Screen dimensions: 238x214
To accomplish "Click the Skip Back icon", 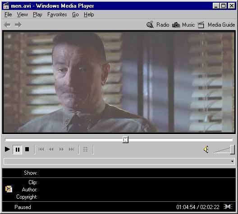I will pos(41,149).
